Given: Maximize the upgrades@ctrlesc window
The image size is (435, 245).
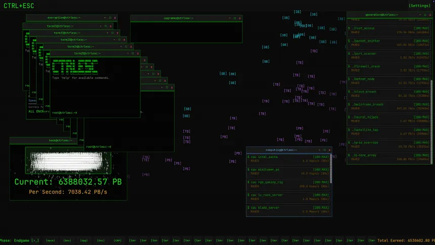Looking at the screenshot, I should pos(235,18).
